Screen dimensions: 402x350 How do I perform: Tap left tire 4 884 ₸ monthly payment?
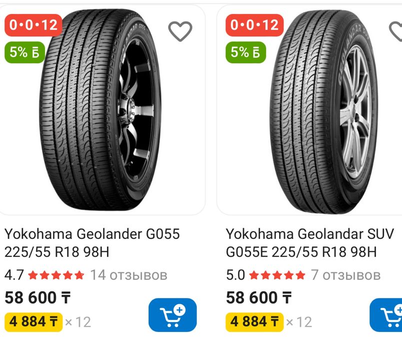pos(33,321)
